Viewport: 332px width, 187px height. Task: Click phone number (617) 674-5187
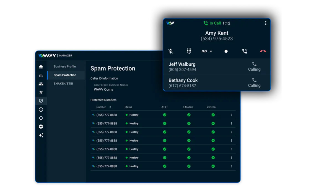[x=182, y=86]
